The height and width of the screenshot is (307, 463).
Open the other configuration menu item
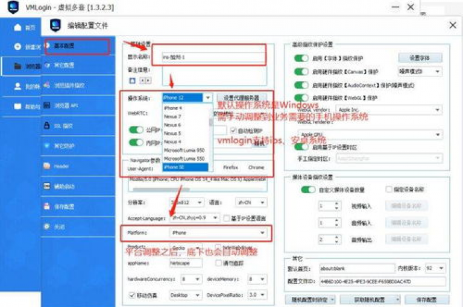click(78, 66)
